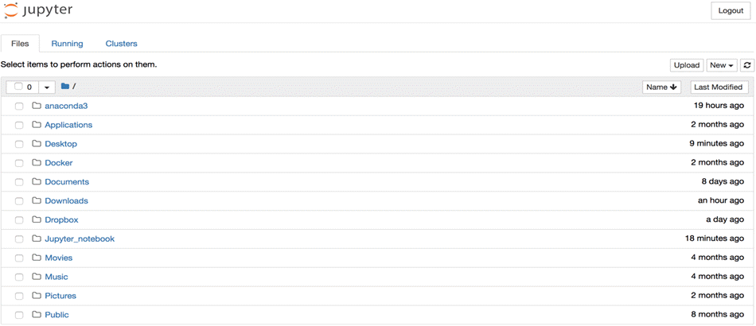Image resolution: width=756 pixels, height=326 pixels.
Task: Click the Public folder icon
Action: point(37,315)
